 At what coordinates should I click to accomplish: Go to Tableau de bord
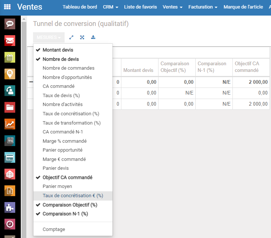point(80,7)
